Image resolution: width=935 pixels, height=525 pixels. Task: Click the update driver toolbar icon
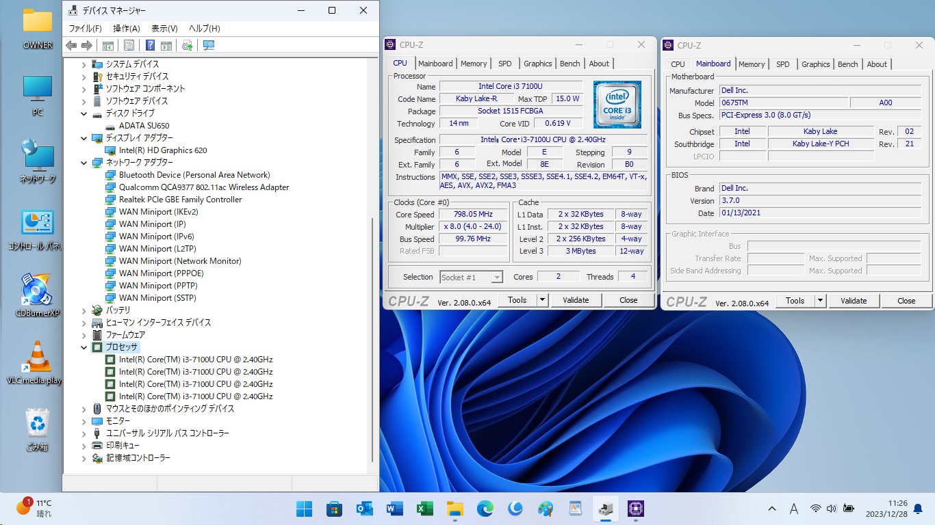click(187, 46)
